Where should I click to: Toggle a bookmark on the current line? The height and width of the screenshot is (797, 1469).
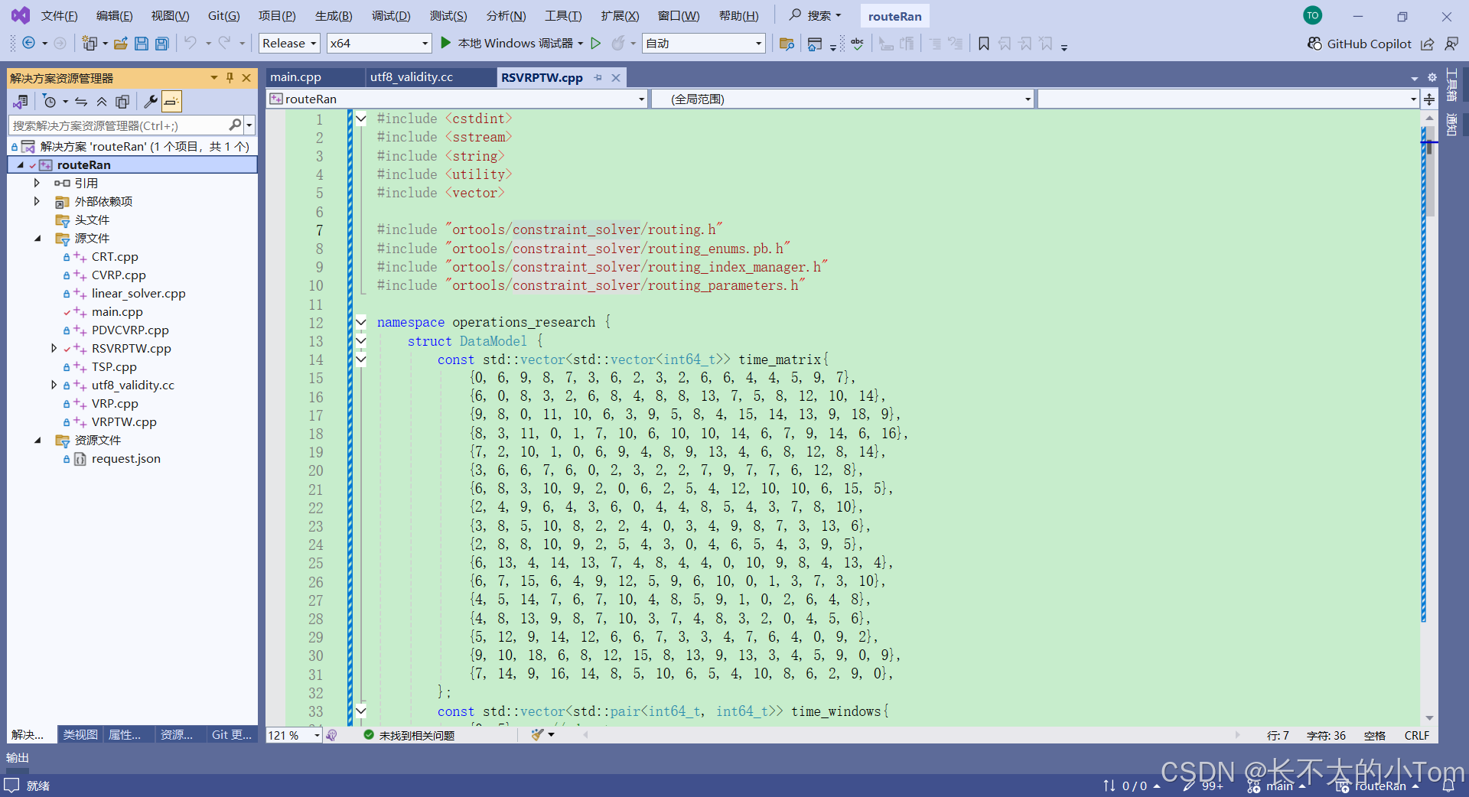pos(984,44)
